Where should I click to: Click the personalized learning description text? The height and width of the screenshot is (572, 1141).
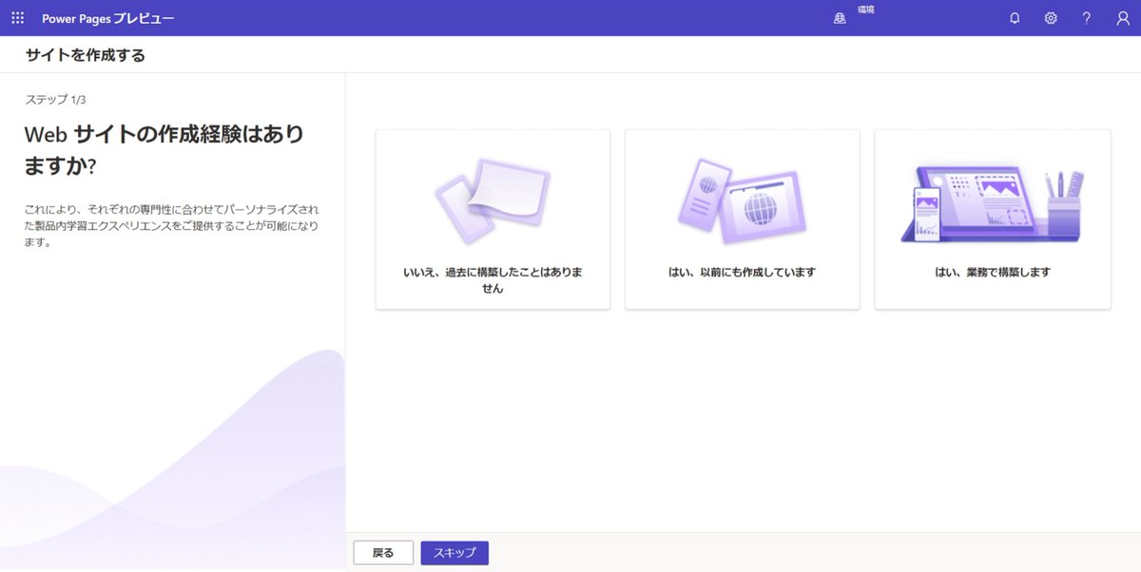point(171,225)
